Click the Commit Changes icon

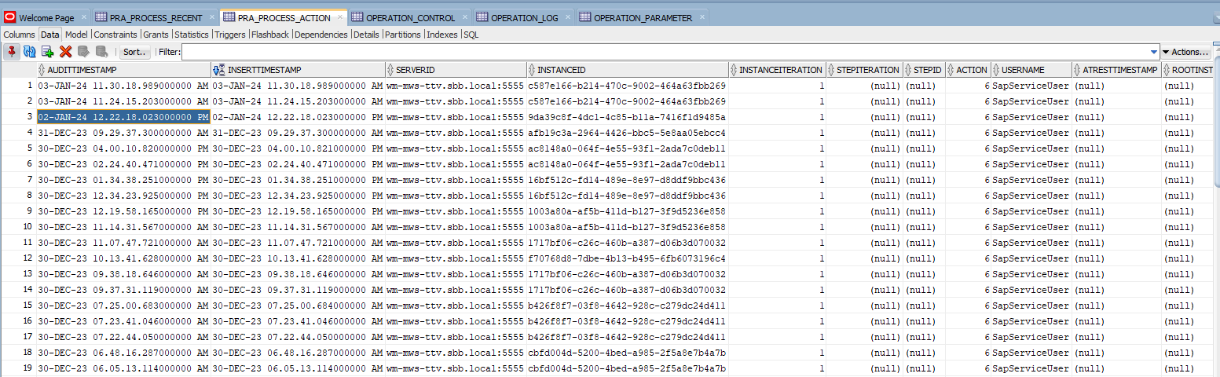point(83,52)
